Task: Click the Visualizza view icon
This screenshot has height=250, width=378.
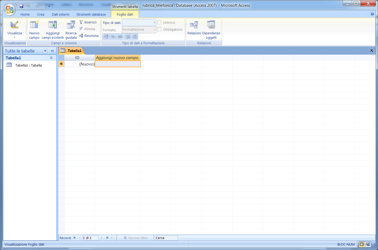Action: [15, 25]
